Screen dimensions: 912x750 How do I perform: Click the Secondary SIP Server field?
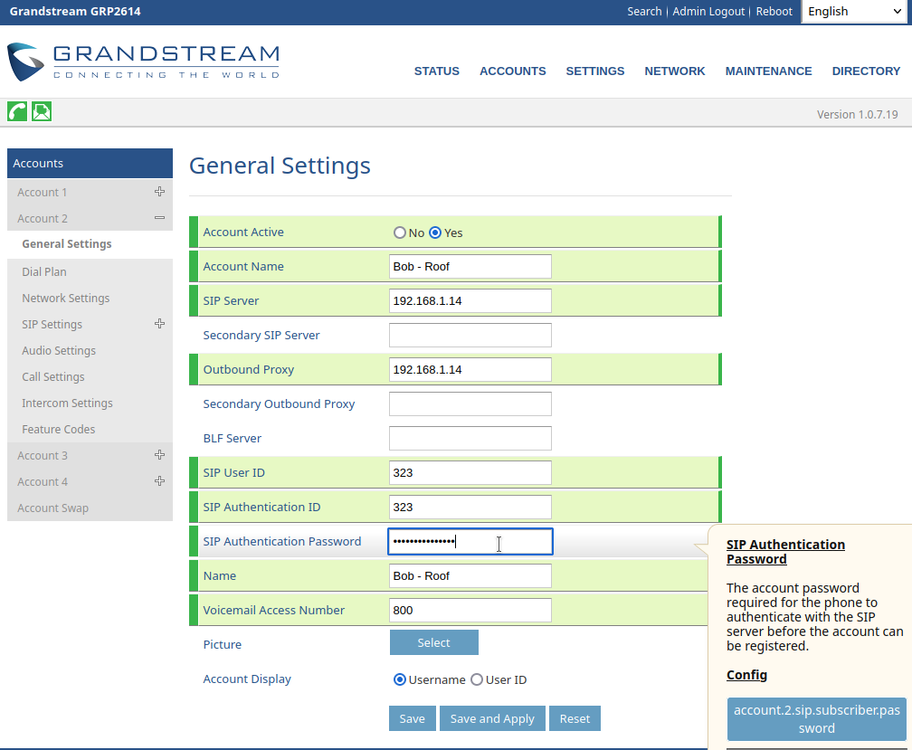pyautogui.click(x=470, y=336)
